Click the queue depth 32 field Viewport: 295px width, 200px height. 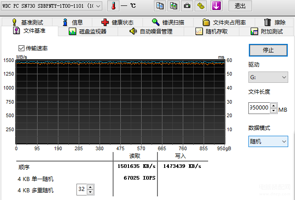82,189
